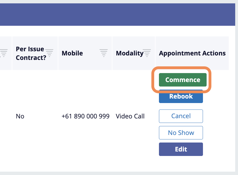The image size is (238, 175).
Task: Click the green Commence button
Action: tap(182, 80)
